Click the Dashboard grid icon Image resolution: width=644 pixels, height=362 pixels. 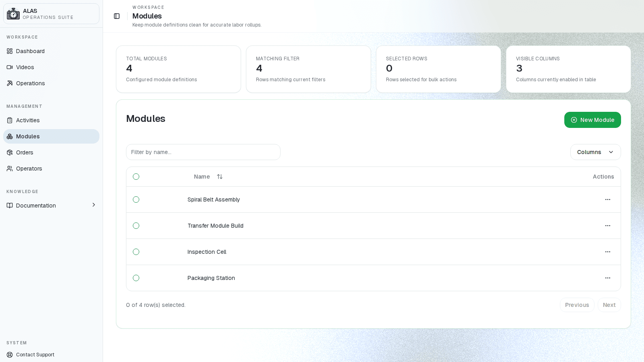pos(10,51)
